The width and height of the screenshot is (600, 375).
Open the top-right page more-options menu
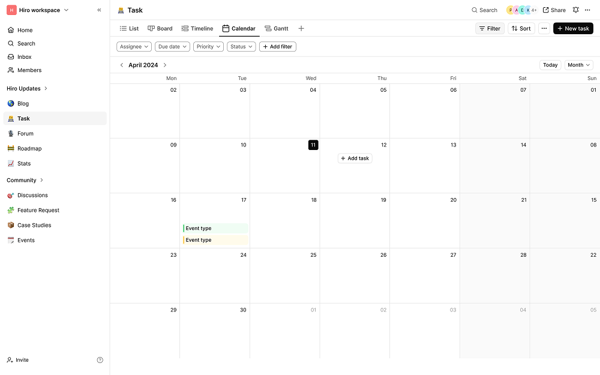point(587,10)
